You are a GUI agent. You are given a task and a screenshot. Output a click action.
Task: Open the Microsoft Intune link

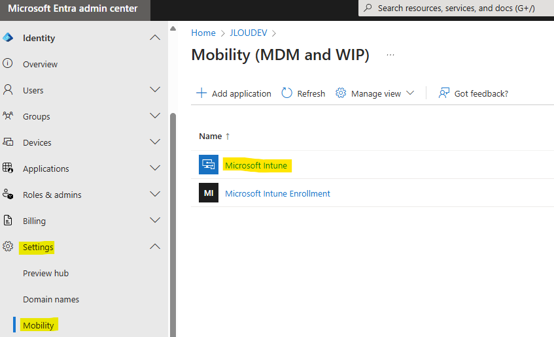(256, 165)
